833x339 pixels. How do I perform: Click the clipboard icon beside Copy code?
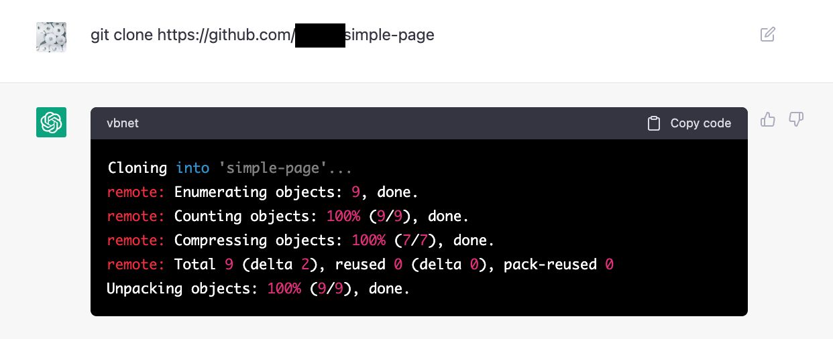coord(654,123)
